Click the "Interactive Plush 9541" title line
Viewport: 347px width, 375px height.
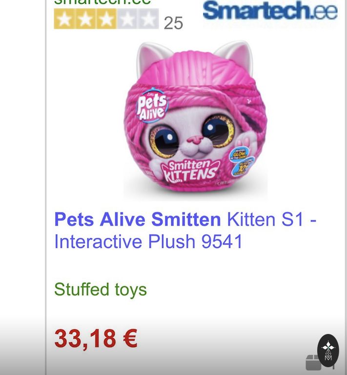[x=148, y=242]
